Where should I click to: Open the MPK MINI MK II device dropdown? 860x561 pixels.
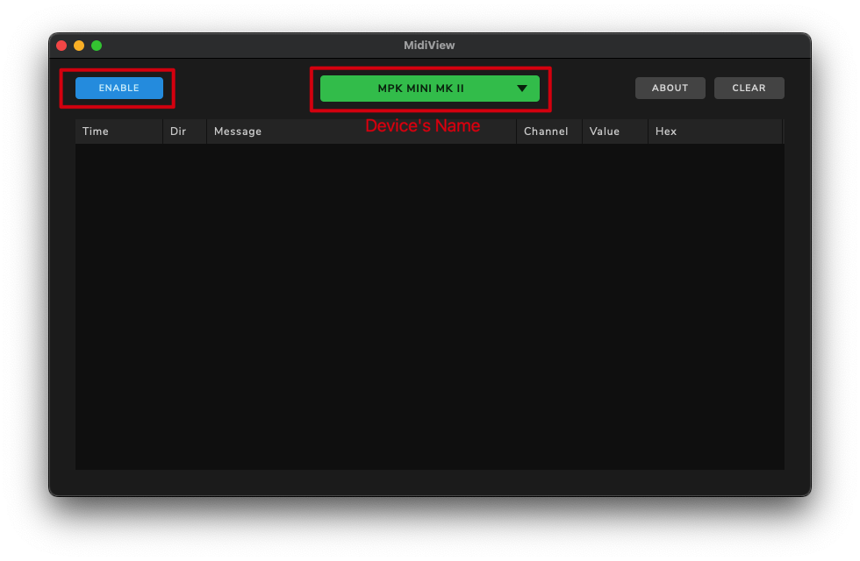[429, 89]
